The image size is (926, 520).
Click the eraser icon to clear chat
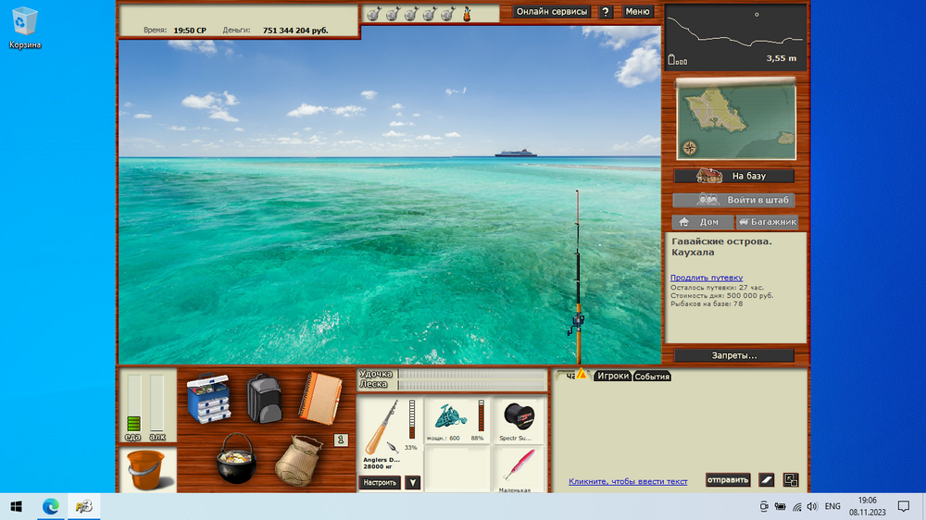[766, 480]
